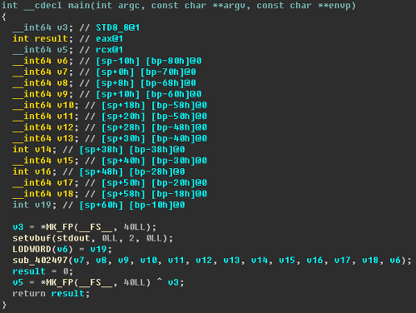Click v12 in its __int64 declaration

(65, 127)
